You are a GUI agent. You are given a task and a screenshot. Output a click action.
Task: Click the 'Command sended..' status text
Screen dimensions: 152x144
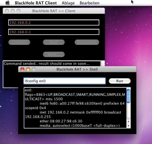click(x=47, y=64)
